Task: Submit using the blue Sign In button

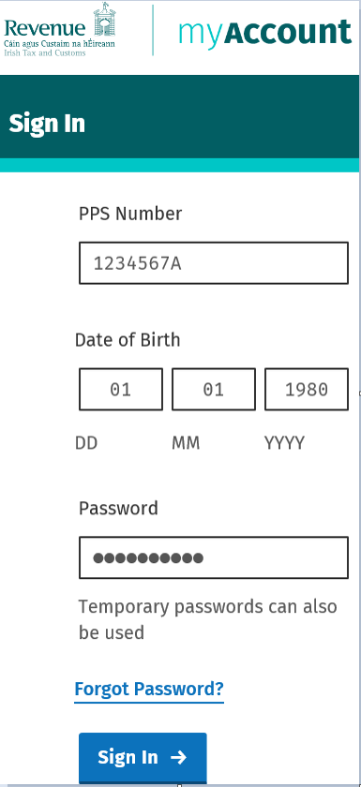Action: [143, 758]
